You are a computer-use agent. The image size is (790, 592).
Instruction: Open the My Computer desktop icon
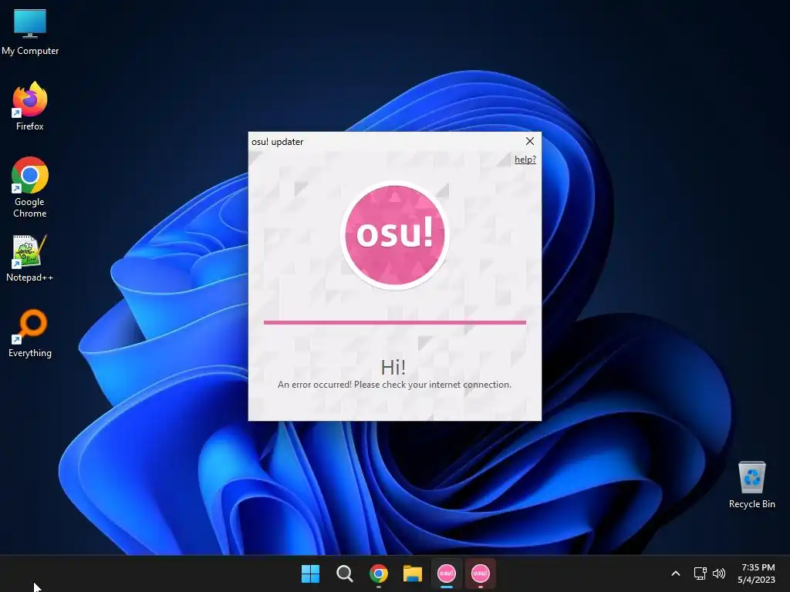tap(30, 32)
